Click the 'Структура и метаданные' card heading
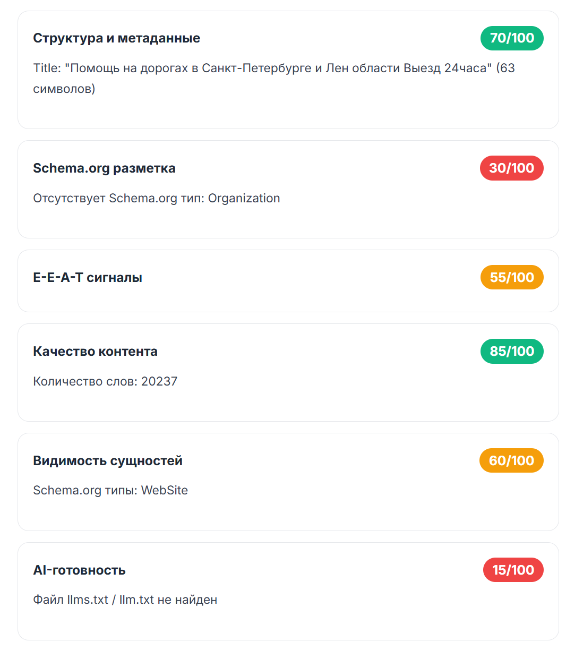This screenshot has width=566, height=650. pos(116,38)
